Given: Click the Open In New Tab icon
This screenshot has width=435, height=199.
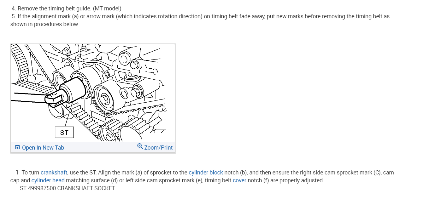Looking at the screenshot, I should pyautogui.click(x=17, y=147).
